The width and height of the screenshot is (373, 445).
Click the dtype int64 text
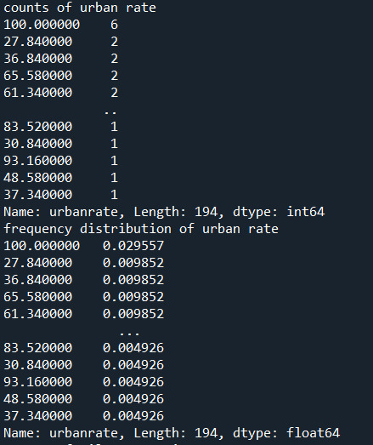306,212
